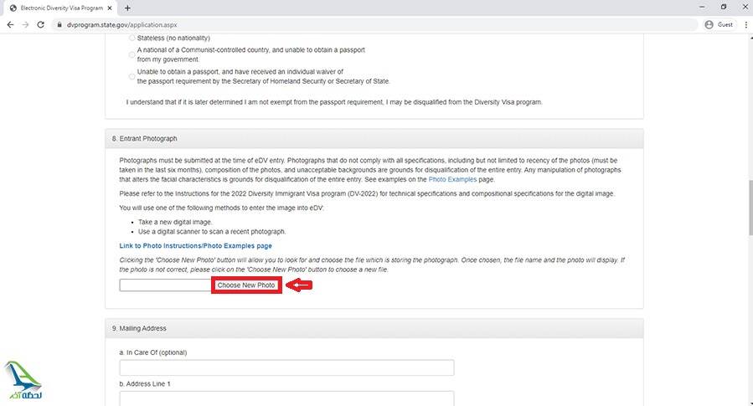Screen dimensions: 753x406
Task: Reload the page with the refresh icon
Action: 42,24
